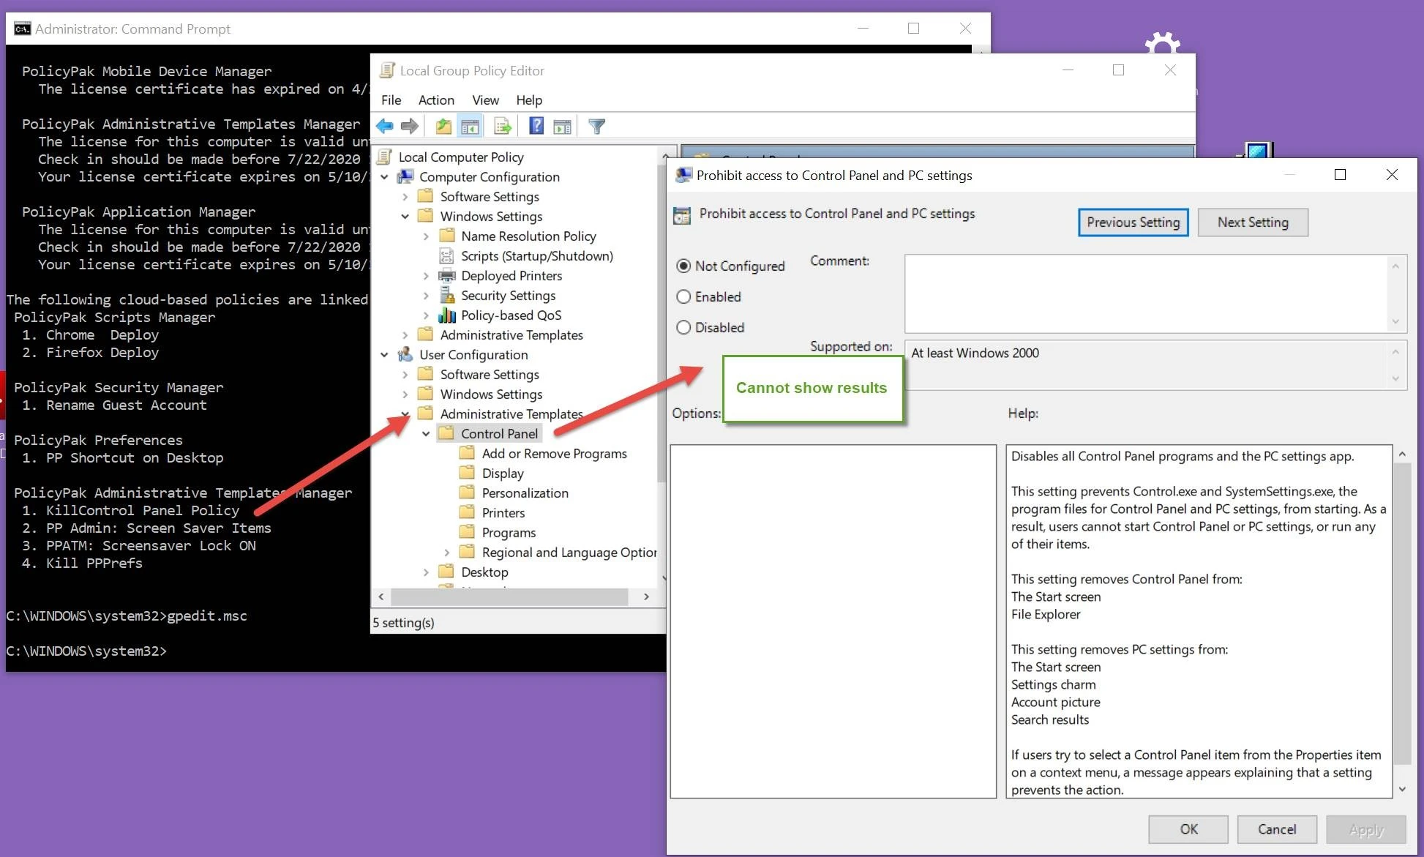Viewport: 1424px width, 857px height.
Task: Click the Export List toolbar icon
Action: pyautogui.click(x=503, y=126)
